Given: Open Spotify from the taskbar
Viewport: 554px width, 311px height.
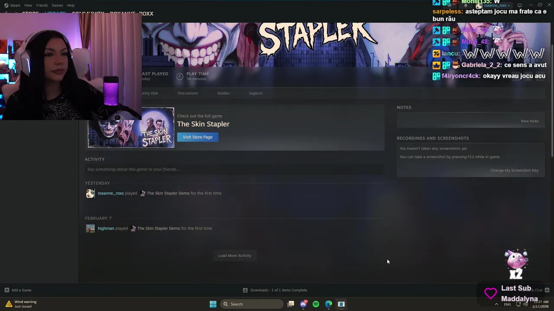Looking at the screenshot, I should coord(316,304).
